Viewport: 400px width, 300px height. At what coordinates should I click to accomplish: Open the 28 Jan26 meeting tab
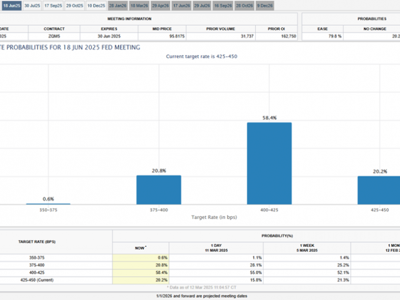click(x=117, y=6)
